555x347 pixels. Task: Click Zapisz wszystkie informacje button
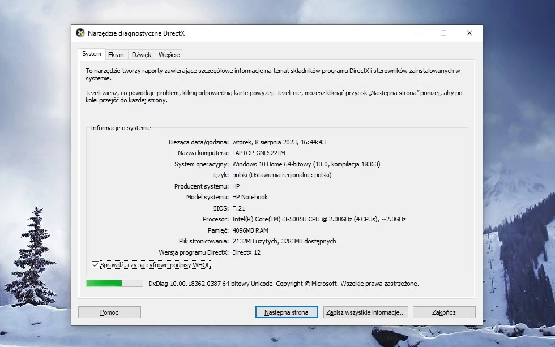click(x=365, y=312)
